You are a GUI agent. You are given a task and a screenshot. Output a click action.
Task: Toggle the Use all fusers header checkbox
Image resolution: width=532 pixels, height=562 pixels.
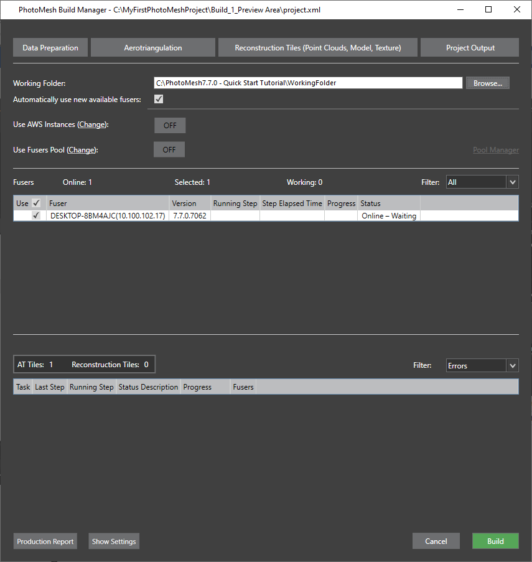point(36,204)
